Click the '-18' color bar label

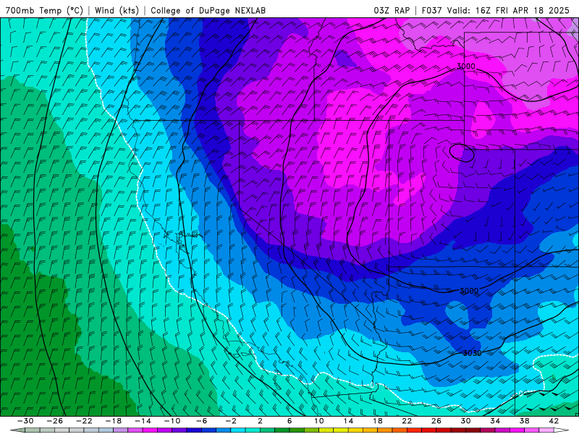114,421
